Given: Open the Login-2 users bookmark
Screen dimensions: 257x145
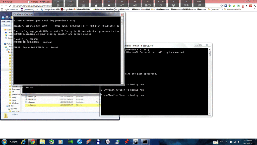Looking at the screenshot, I should 10,9.
